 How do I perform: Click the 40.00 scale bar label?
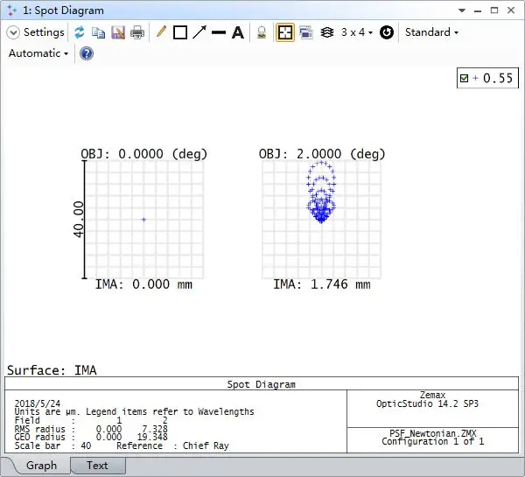[78, 220]
